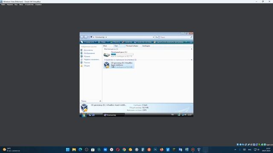Open the Виды dropdown arrow
Viewport: 273px width, 153px height.
point(108,42)
